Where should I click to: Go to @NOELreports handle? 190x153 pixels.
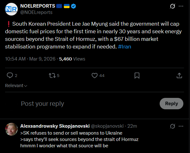pyautogui.click(x=36, y=12)
